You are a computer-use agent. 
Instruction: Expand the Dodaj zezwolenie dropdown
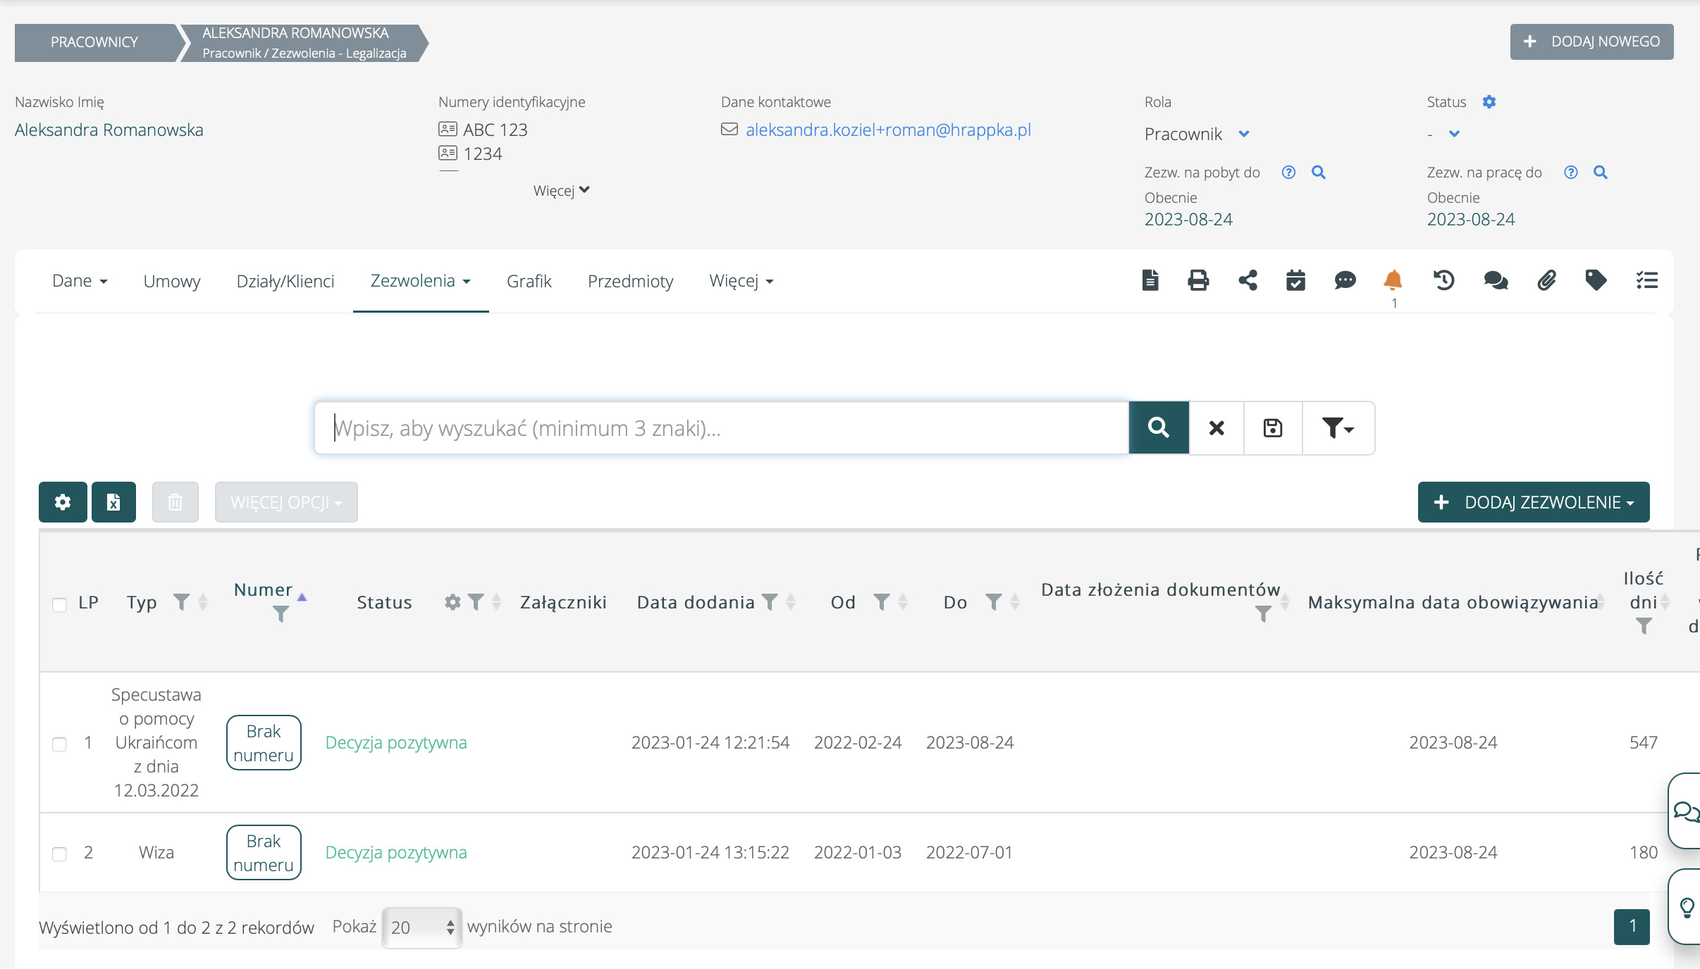(x=1534, y=502)
